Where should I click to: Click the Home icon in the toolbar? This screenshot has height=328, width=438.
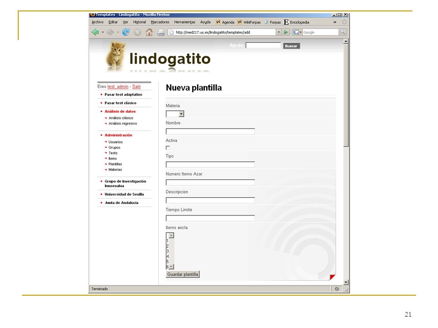pos(149,32)
